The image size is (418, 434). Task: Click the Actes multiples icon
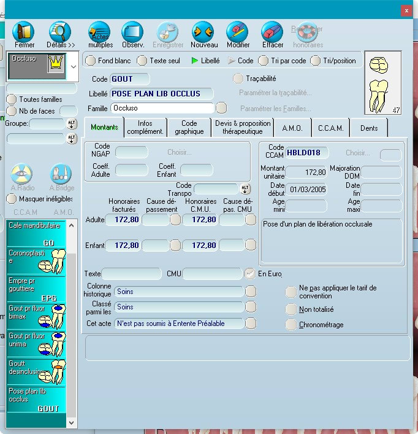[100, 32]
